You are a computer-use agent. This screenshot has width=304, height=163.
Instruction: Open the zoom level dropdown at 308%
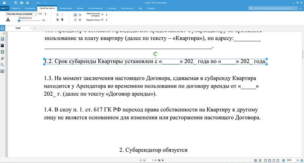pos(298,160)
